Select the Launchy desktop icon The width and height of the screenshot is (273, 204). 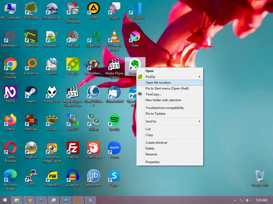point(52,66)
